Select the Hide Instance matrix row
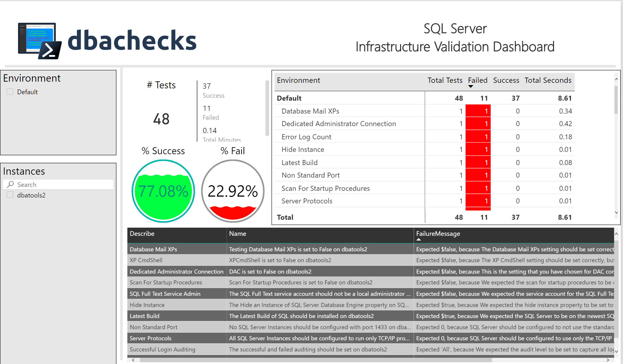Image resolution: width=623 pixels, height=364 pixels. coord(424,149)
